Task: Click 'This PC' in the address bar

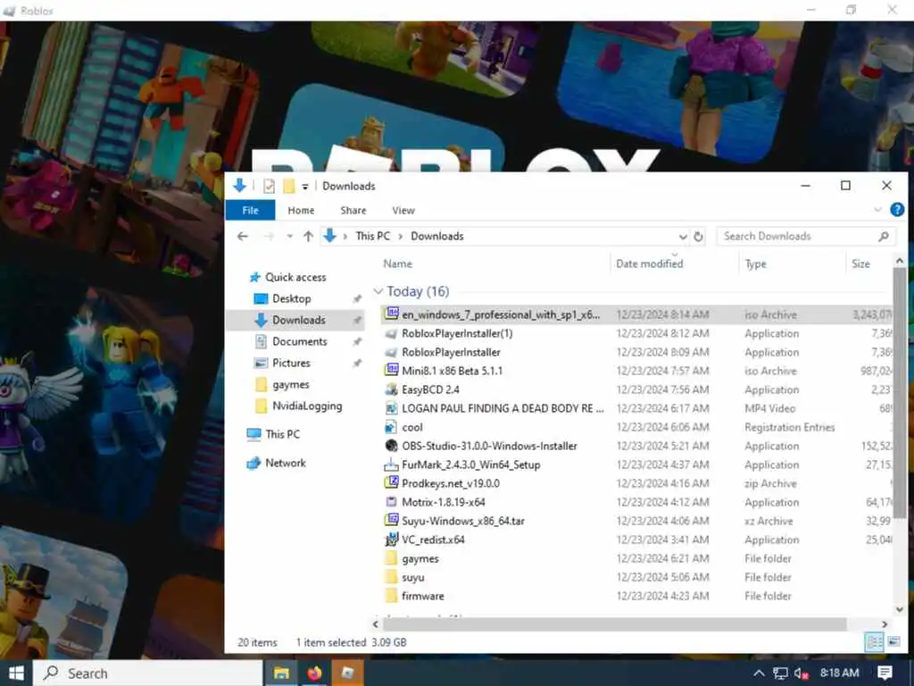Action: pos(372,236)
